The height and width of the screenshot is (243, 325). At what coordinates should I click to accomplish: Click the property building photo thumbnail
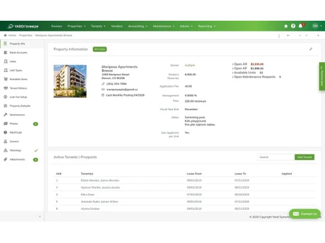[70, 81]
